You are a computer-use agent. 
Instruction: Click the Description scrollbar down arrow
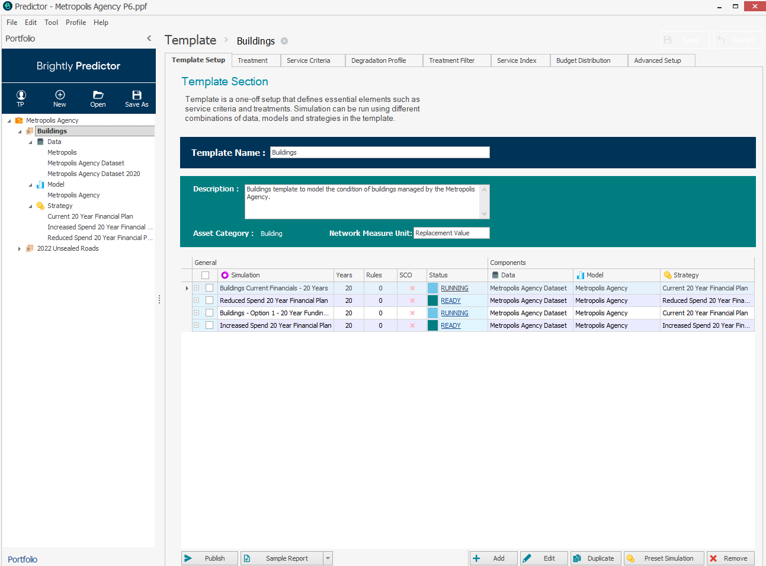[485, 214]
